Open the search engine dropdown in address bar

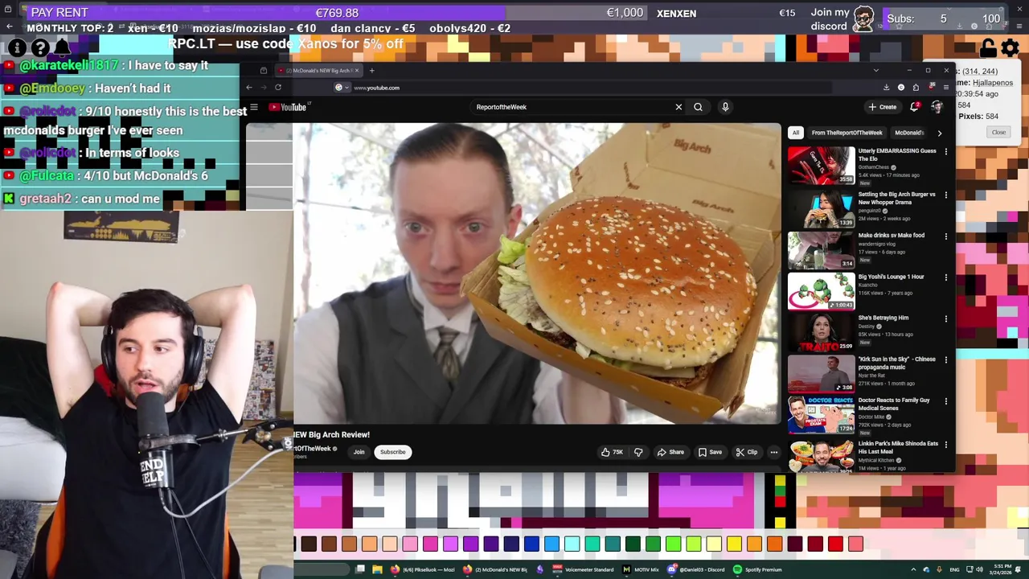(341, 88)
